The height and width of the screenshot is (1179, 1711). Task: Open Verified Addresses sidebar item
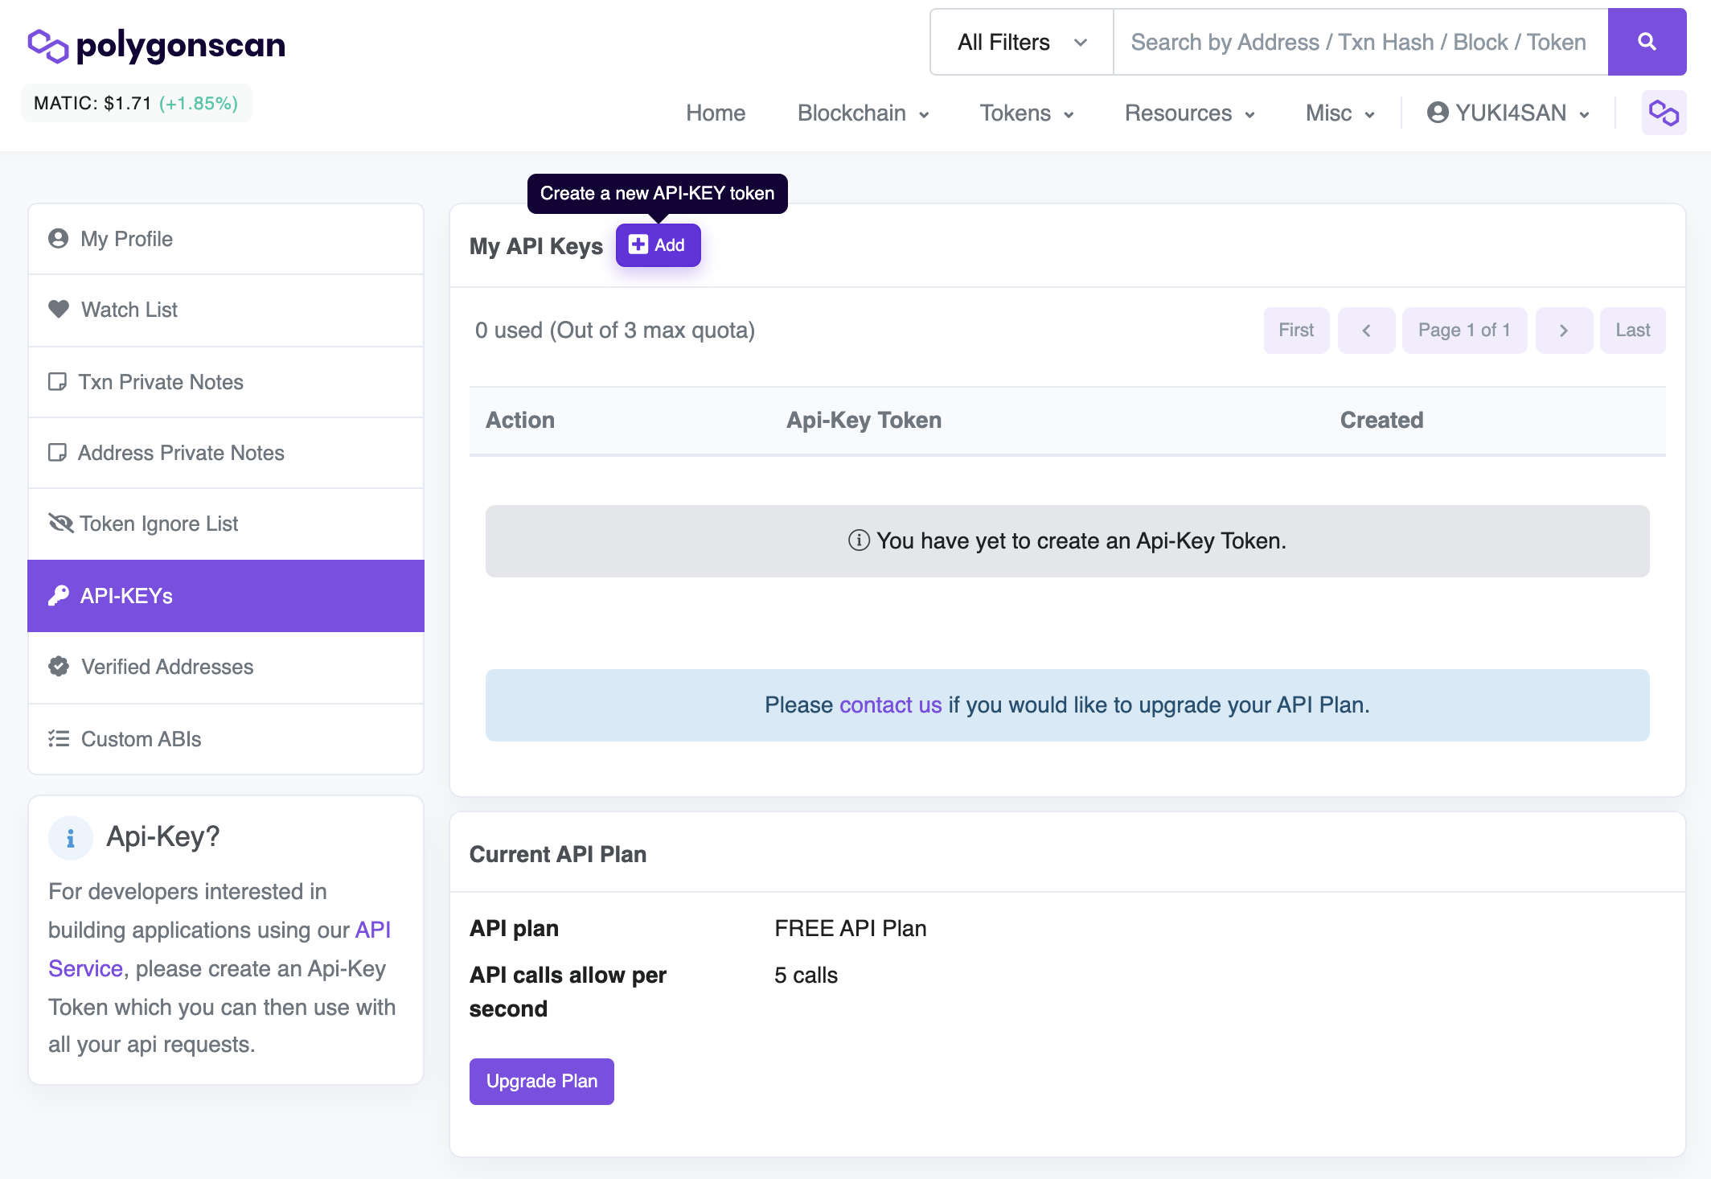pyautogui.click(x=226, y=667)
